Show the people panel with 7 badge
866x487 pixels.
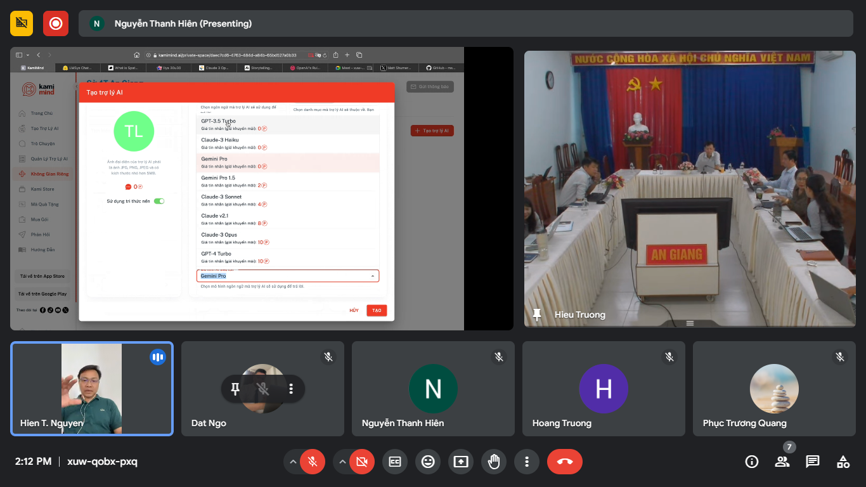782,462
